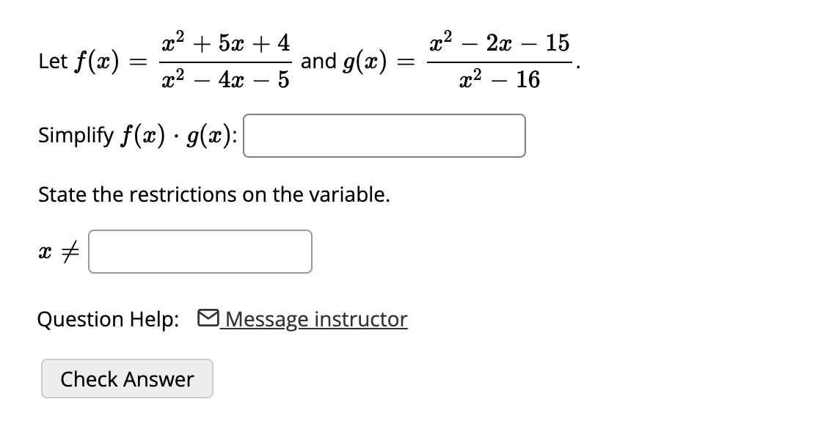The height and width of the screenshot is (424, 829).
Task: Select the variable restriction entry box
Action: click(200, 252)
